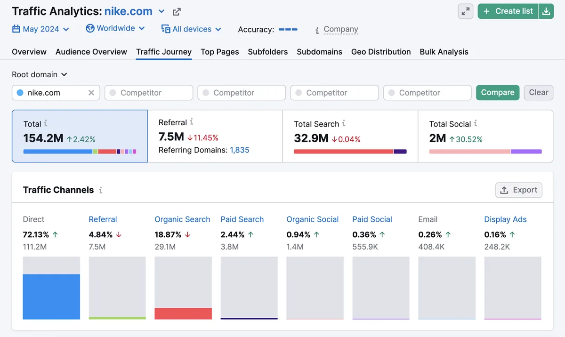Click the download icon beside Create list

(x=546, y=11)
